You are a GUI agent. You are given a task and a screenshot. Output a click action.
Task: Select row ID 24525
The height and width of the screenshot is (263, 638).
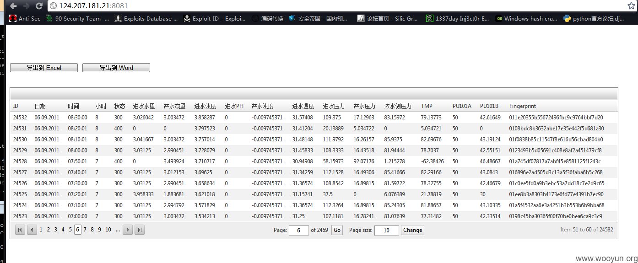pos(314,194)
